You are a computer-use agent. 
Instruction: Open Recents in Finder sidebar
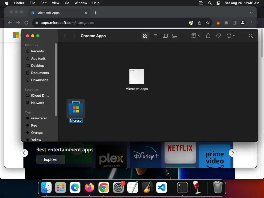[x=37, y=51]
